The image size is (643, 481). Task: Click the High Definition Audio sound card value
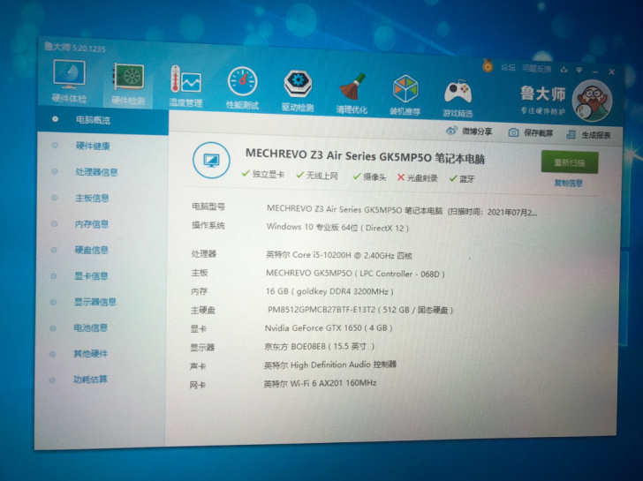tap(330, 365)
